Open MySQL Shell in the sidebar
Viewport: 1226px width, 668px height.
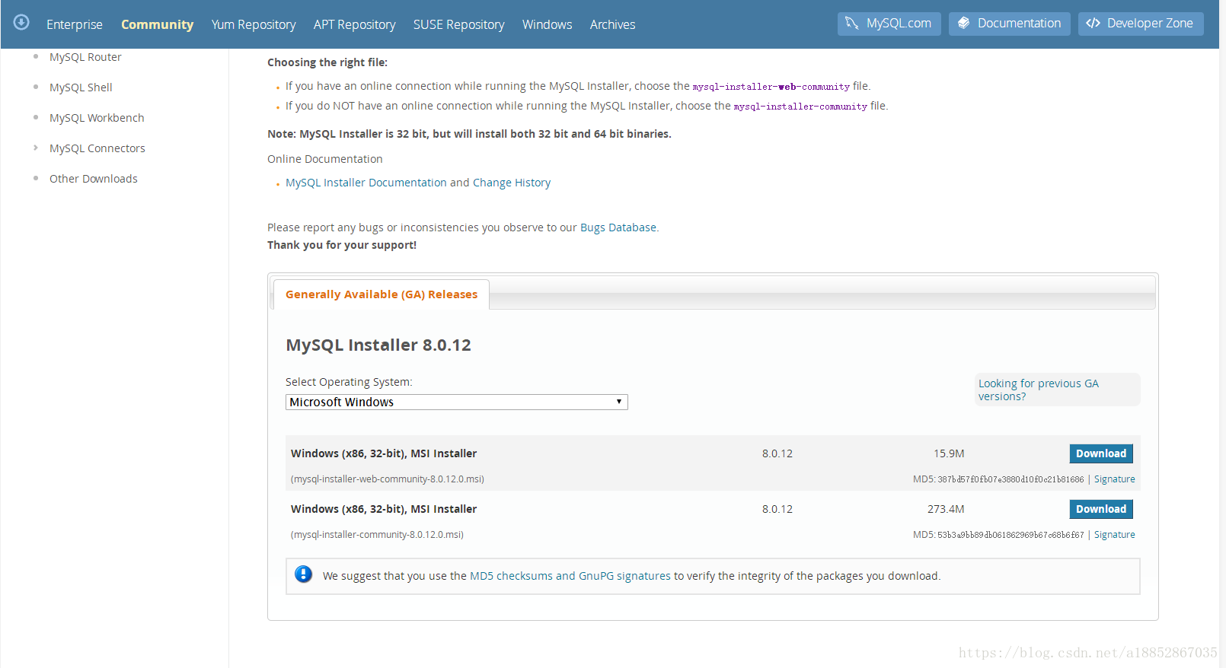(81, 87)
